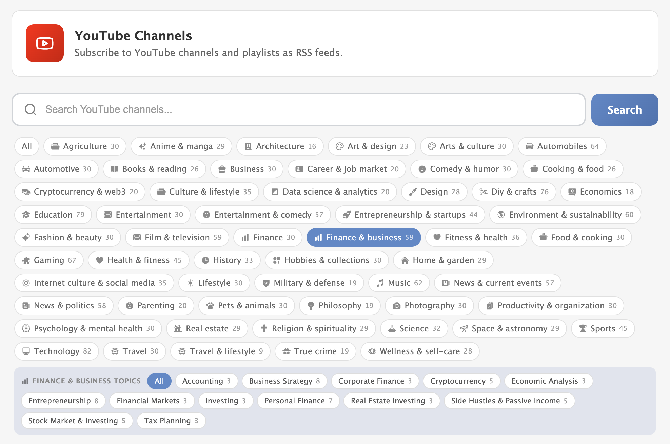This screenshot has width=670, height=444.
Task: Click the magnifying glass search icon
Action: click(x=31, y=109)
